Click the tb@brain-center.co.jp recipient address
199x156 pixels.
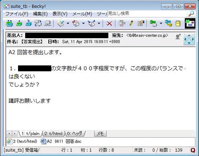point(147,35)
